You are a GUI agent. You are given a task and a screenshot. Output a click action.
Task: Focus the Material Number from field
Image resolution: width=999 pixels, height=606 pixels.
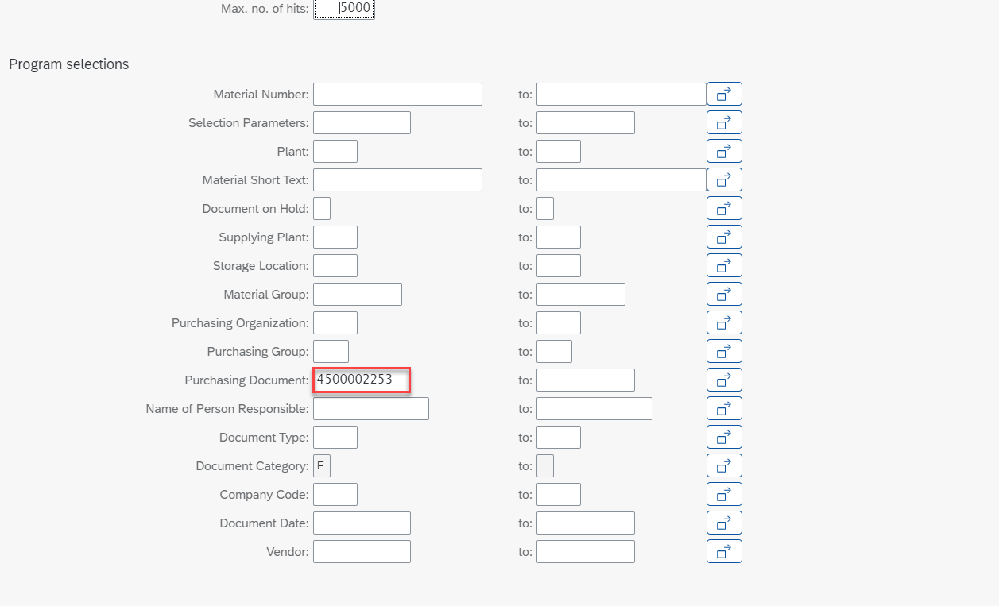tap(397, 94)
